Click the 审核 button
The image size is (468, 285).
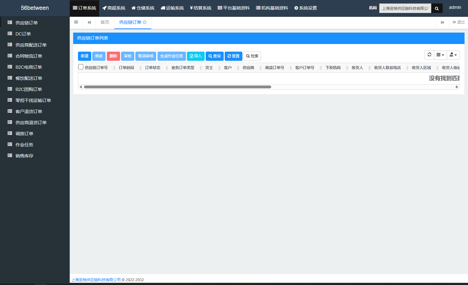128,56
